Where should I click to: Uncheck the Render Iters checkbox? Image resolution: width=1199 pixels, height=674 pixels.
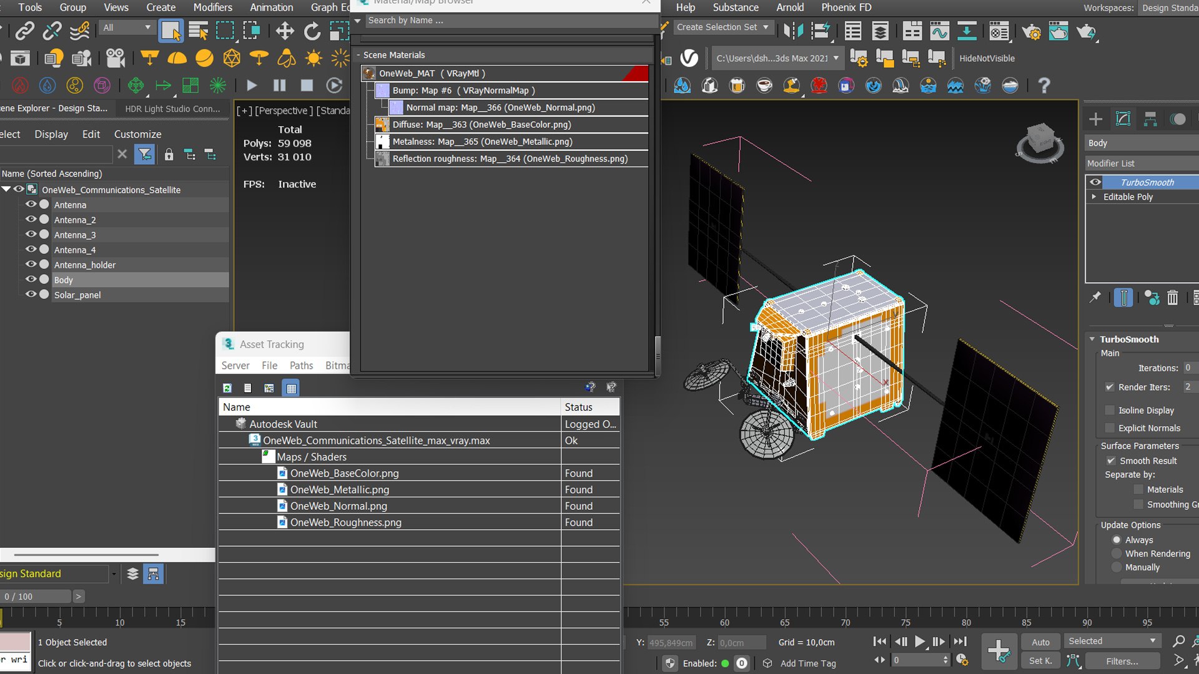pyautogui.click(x=1110, y=387)
